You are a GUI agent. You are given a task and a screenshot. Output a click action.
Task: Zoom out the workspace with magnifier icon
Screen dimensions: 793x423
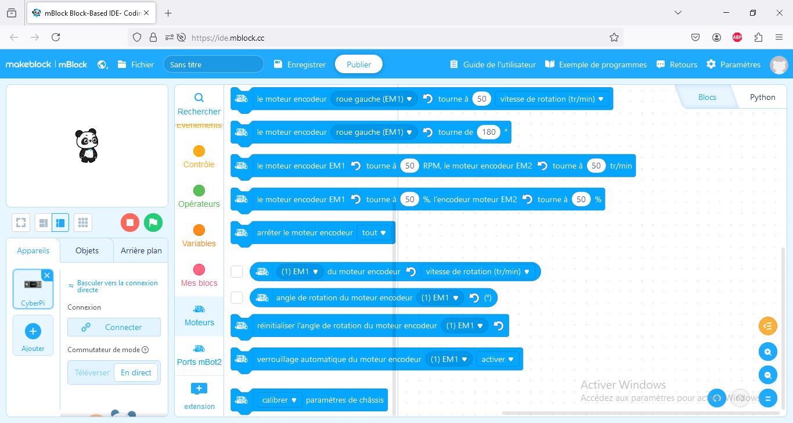767,375
